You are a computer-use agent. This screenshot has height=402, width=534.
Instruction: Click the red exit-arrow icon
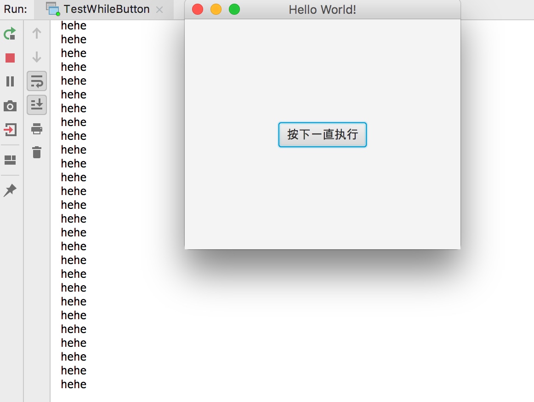point(10,130)
